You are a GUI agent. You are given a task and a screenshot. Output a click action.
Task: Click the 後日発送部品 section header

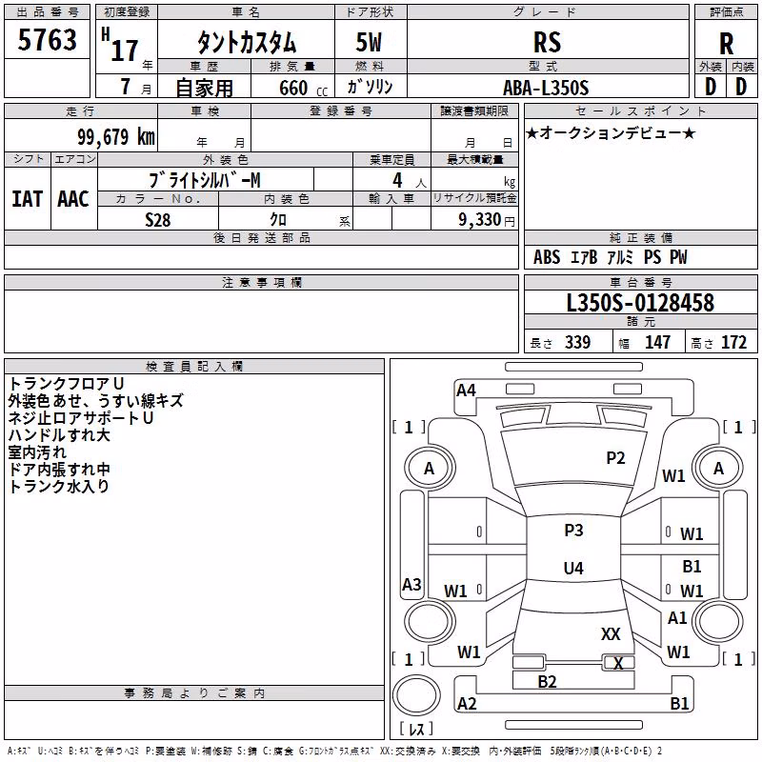click(261, 237)
